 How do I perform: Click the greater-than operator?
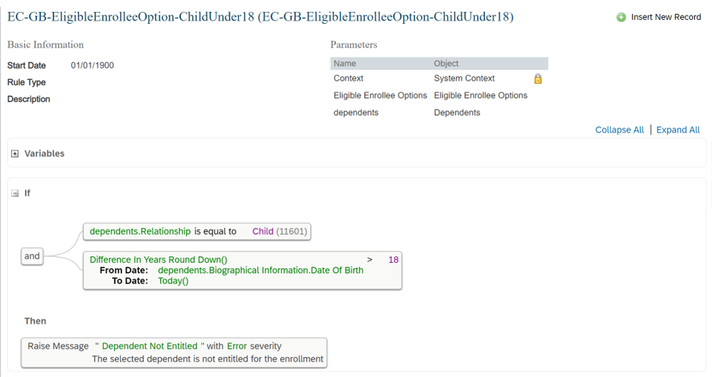tap(370, 259)
